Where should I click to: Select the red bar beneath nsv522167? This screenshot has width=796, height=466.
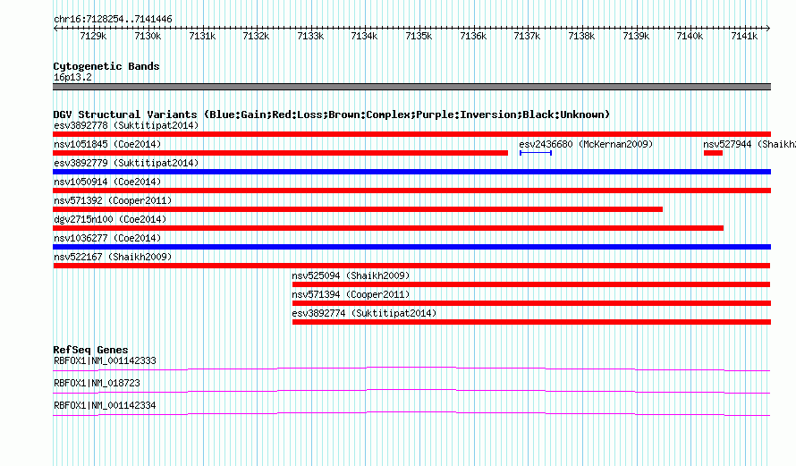tap(411, 266)
